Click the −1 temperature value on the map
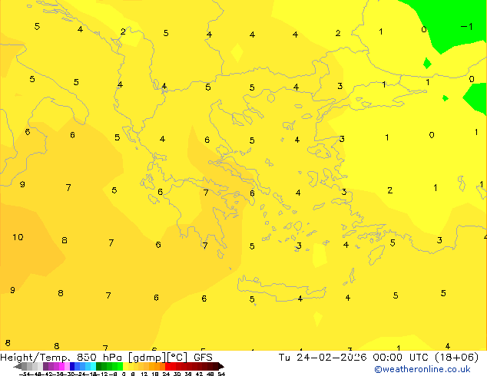 (466, 27)
